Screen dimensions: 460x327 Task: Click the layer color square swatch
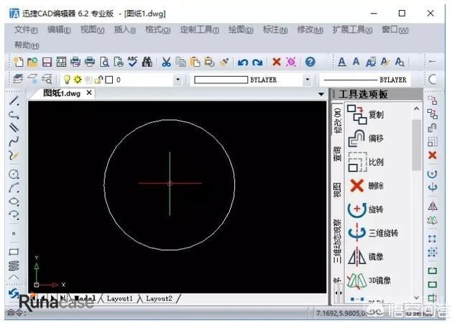point(109,80)
